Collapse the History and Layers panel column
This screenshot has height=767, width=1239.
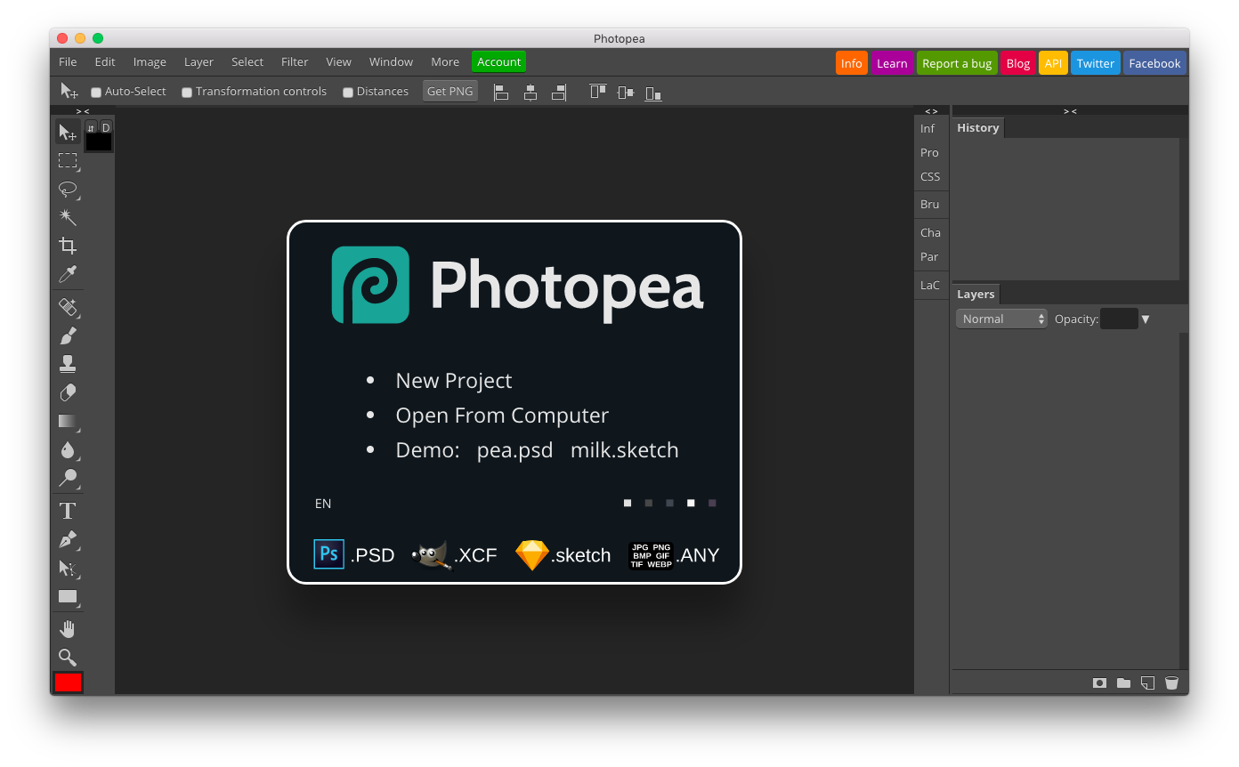click(x=1070, y=111)
